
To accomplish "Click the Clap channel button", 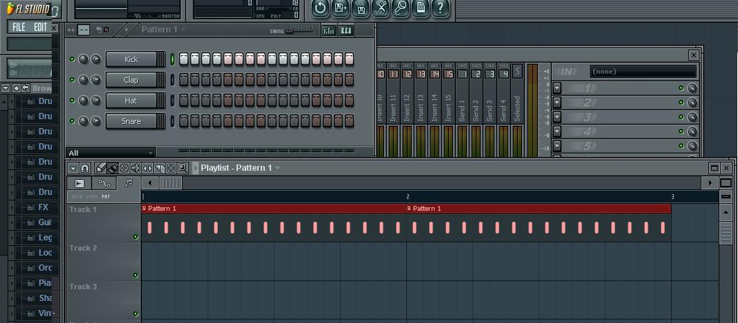I will tap(131, 80).
